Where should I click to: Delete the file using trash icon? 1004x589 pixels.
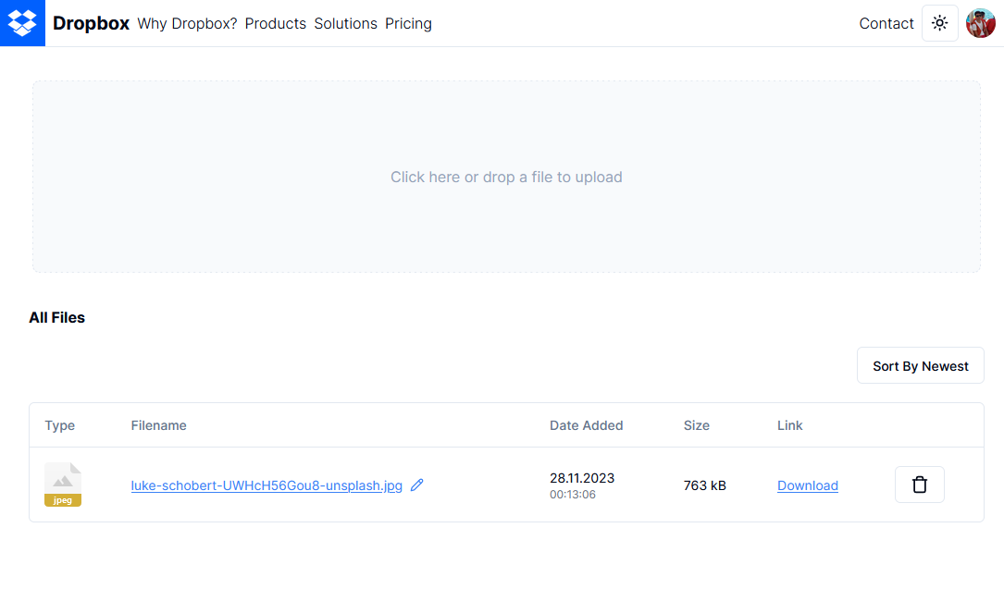pyautogui.click(x=919, y=485)
